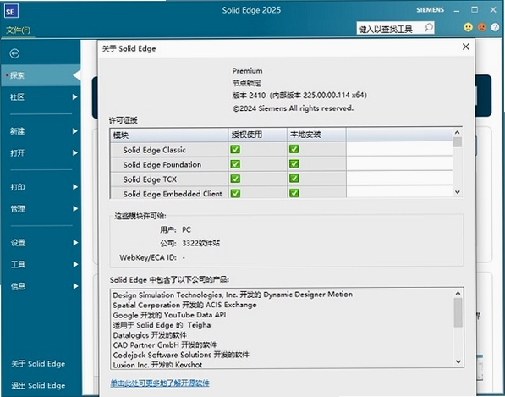Toggle Solid Edge TCX 授权使用 checkbox

click(235, 179)
